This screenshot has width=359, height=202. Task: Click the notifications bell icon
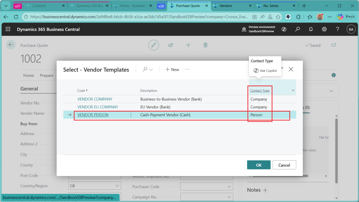point(311,29)
